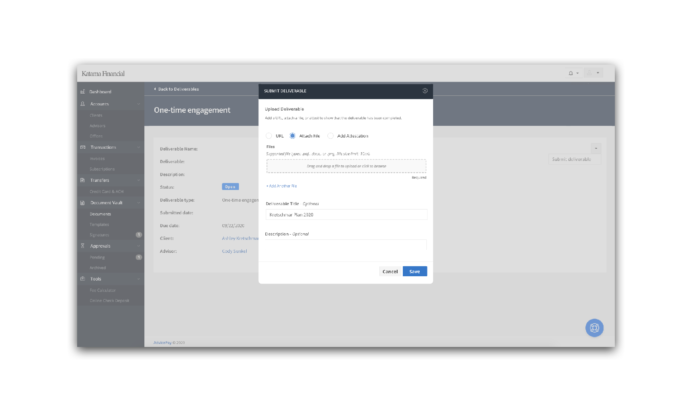Screen dimensions: 692x412
Task: Click the Deliverable Title input field
Action: coord(346,215)
